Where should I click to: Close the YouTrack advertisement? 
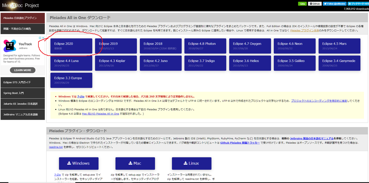43,38
